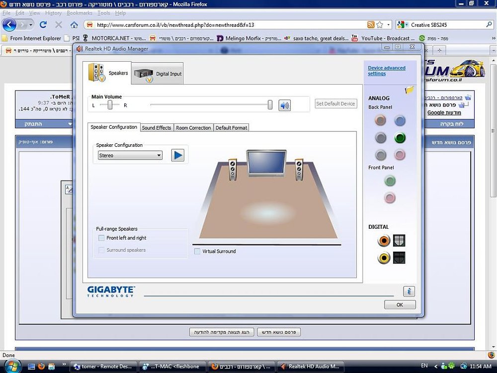Click the blue jack in Back Panel
The height and width of the screenshot is (373, 497).
click(x=400, y=120)
